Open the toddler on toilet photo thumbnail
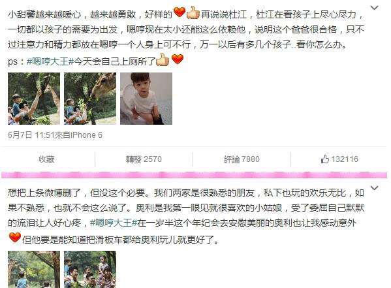 coord(146,99)
